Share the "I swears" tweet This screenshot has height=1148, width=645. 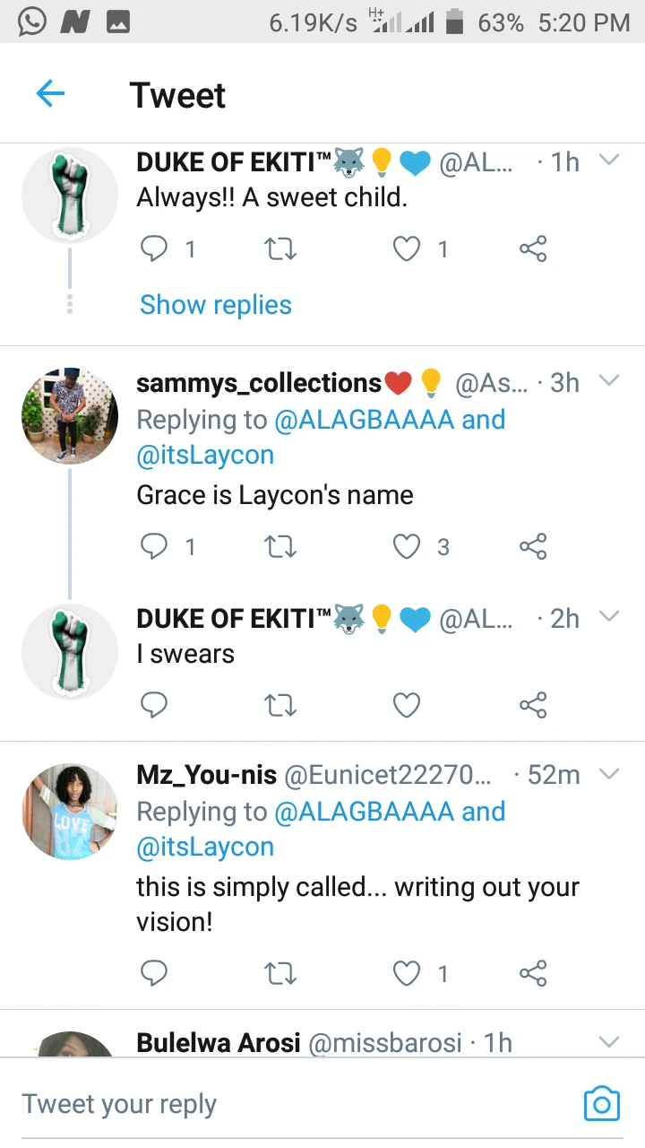point(533,706)
